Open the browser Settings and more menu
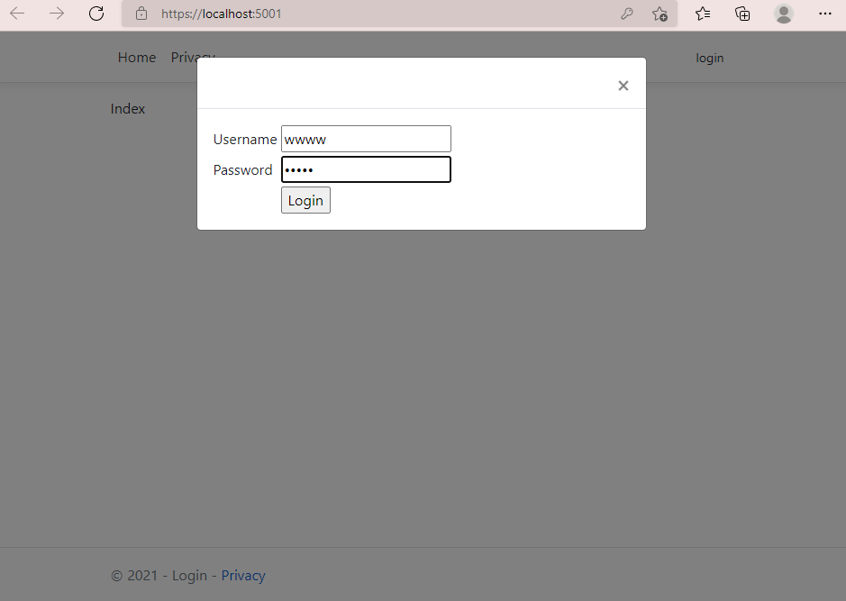The image size is (846, 601). pos(825,14)
